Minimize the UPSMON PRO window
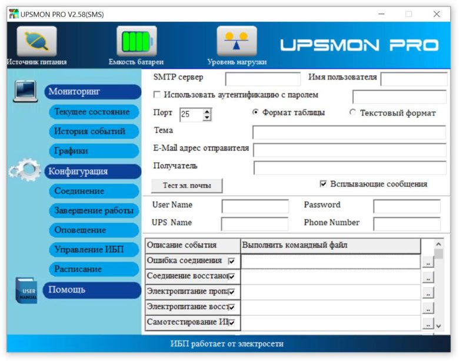 point(381,14)
